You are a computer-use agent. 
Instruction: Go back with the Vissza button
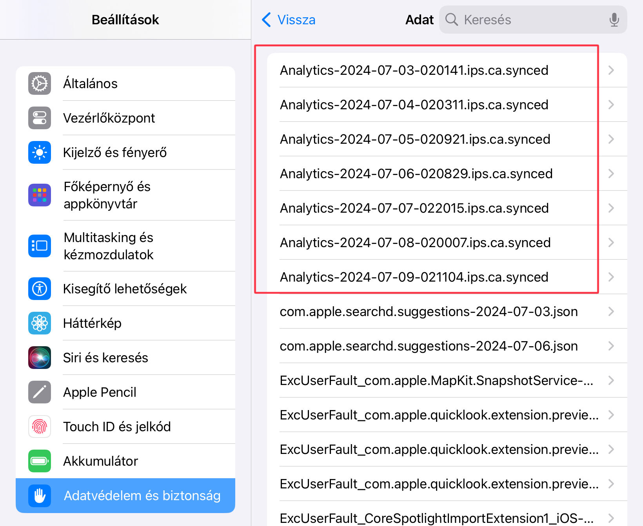289,20
